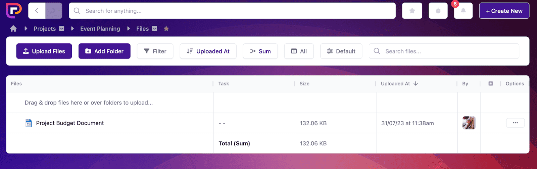Click the add column plus icon
Viewport: 537px width, 169px height.
[491, 83]
